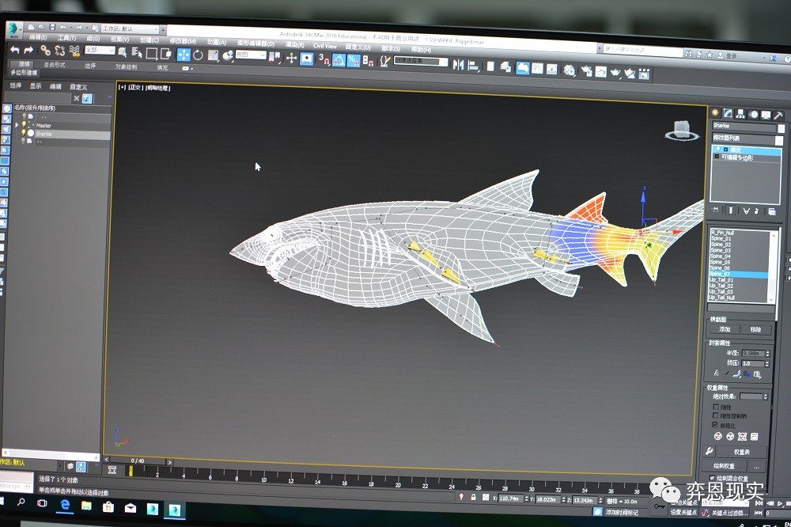
Task: Click the Mirror tool icon
Action: 458,65
